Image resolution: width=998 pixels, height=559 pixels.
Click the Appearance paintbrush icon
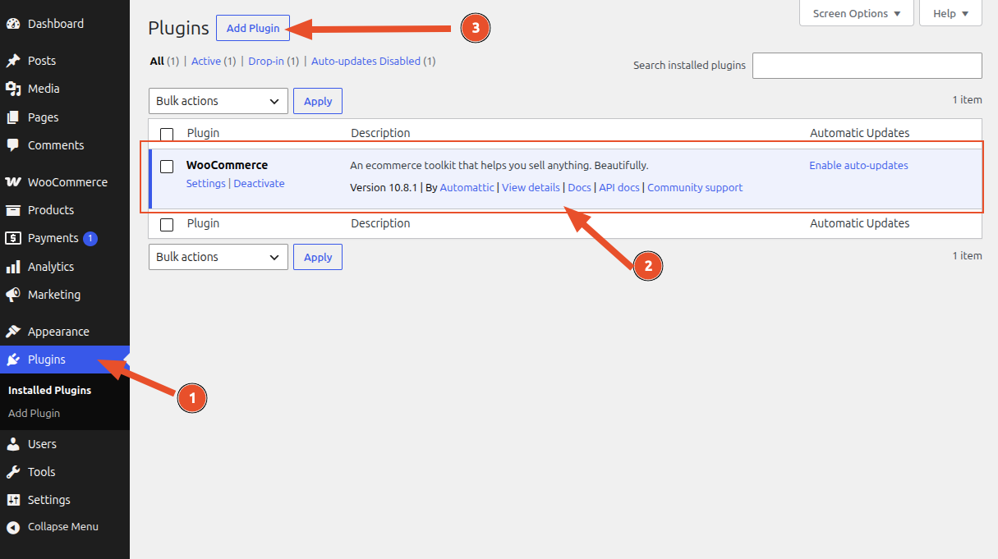(x=13, y=332)
